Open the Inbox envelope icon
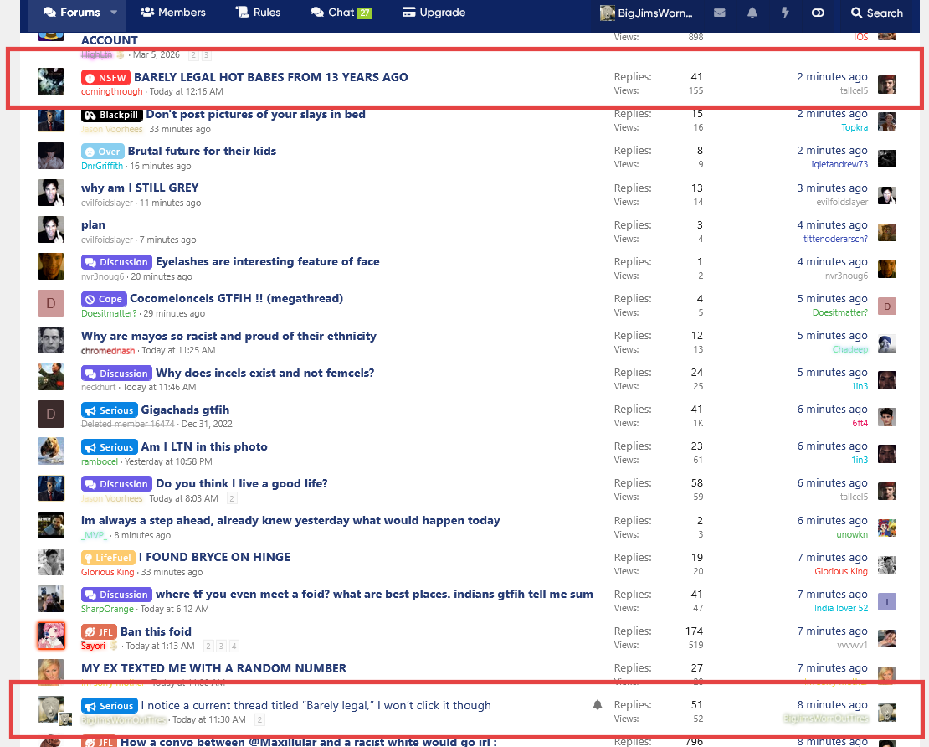 (x=719, y=13)
